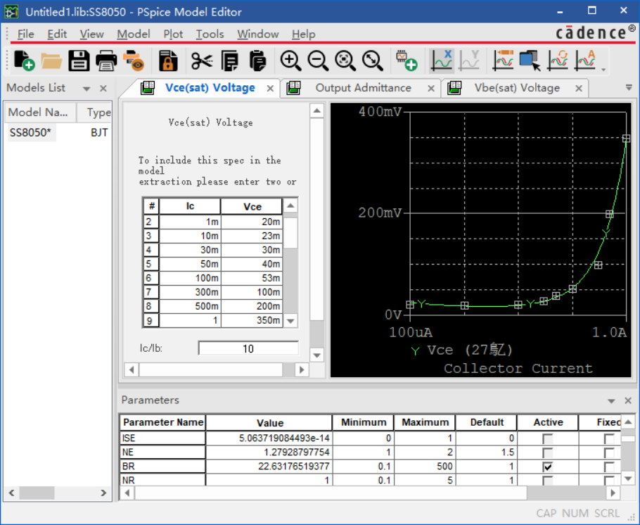Open X axis settings icon
The width and height of the screenshot is (640, 525).
click(x=442, y=61)
